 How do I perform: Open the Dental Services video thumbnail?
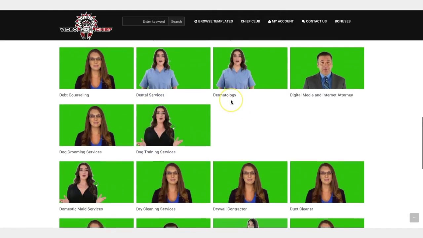coord(173,68)
